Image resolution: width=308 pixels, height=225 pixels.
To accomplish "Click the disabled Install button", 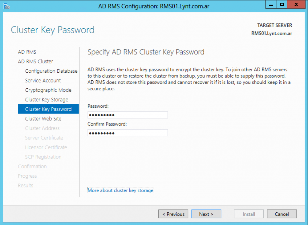I will (249, 214).
